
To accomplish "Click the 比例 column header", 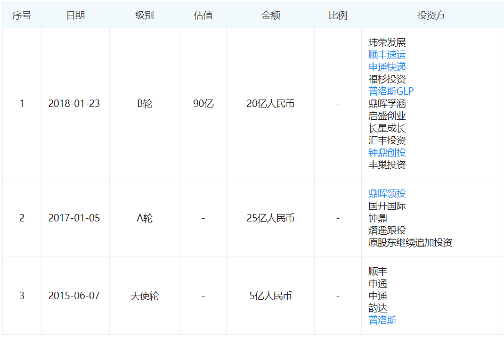I will click(338, 15).
